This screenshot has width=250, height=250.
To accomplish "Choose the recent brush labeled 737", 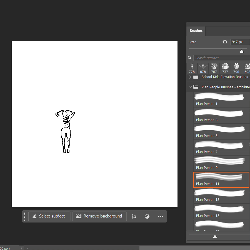I will (x=225, y=68).
